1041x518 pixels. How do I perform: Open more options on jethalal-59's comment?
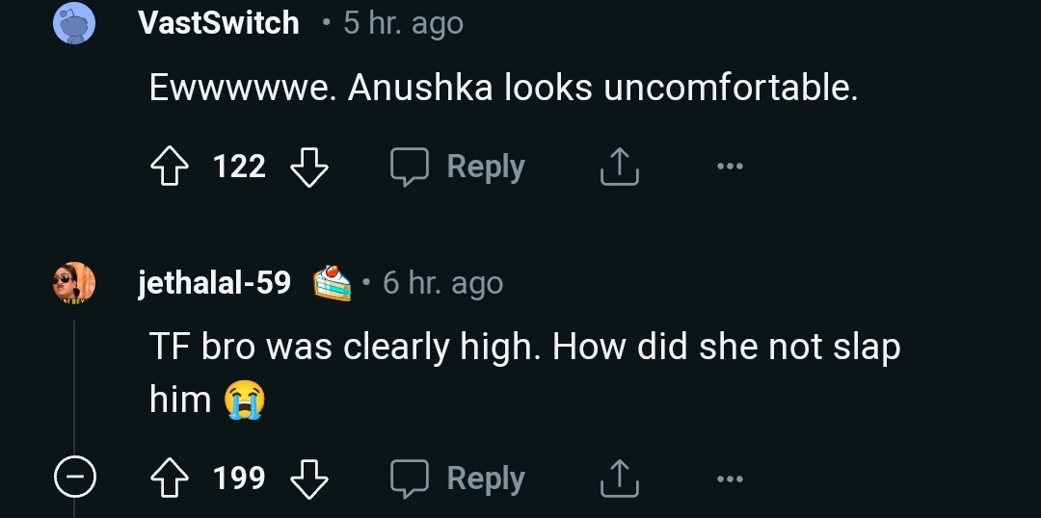(730, 479)
